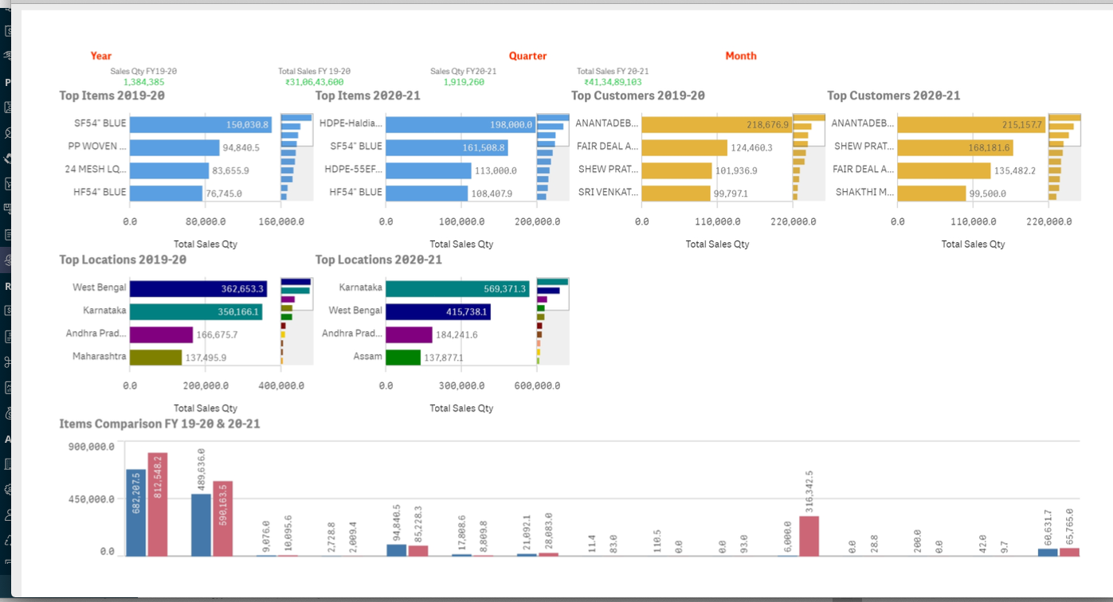Select the SRI VENKAT bar valued 99,797.1
Screen dimensions: 1113x602
(x=676, y=193)
